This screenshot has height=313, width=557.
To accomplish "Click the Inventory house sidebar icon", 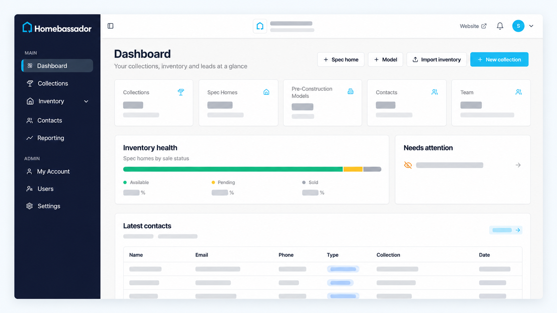I will 30,101.
